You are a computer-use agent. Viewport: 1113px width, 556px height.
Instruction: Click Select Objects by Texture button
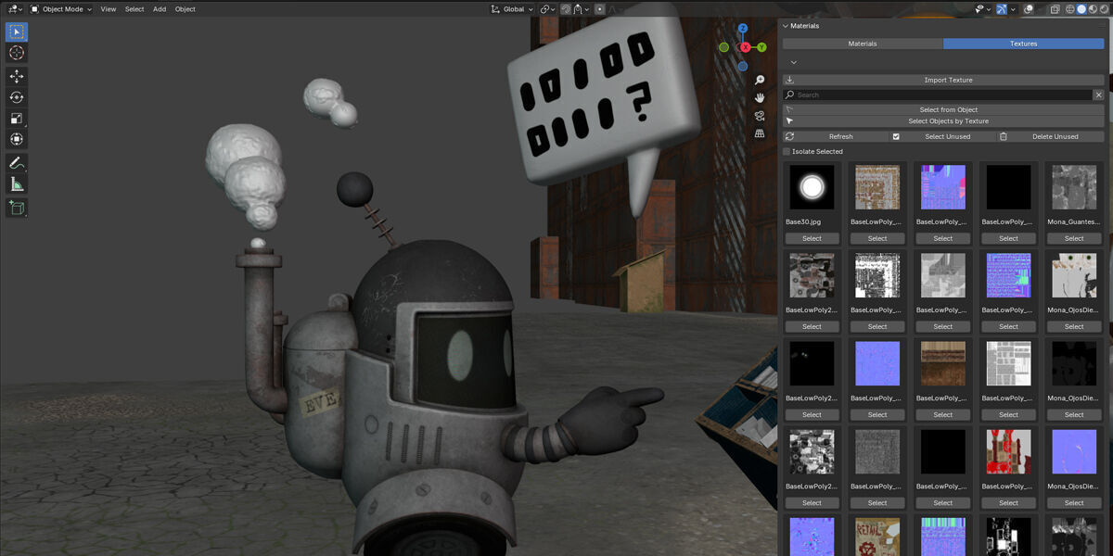click(943, 120)
